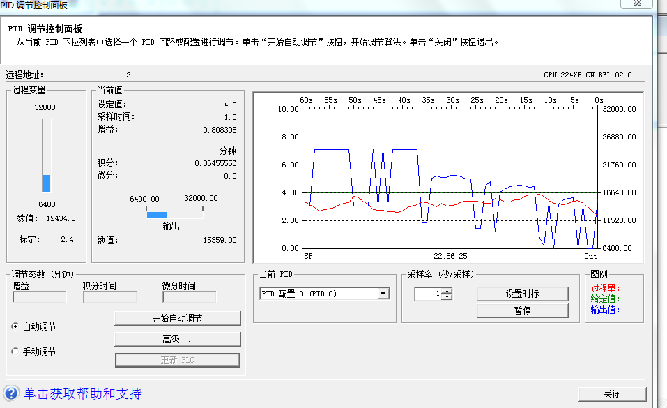Select the 自动调节 radio button
667x408 pixels.
coord(16,326)
